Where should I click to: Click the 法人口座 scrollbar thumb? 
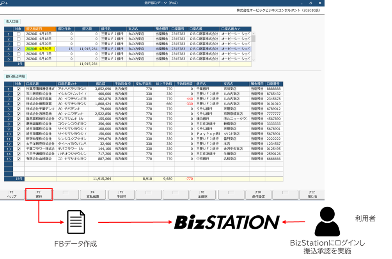click(254, 39)
